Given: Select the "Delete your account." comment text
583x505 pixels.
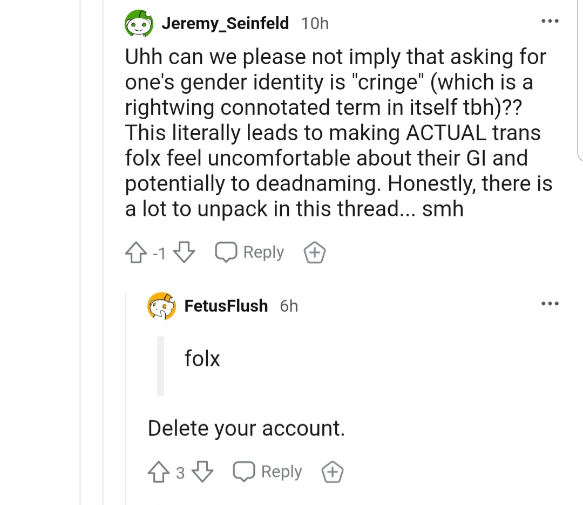Looking at the screenshot, I should pyautogui.click(x=246, y=428).
